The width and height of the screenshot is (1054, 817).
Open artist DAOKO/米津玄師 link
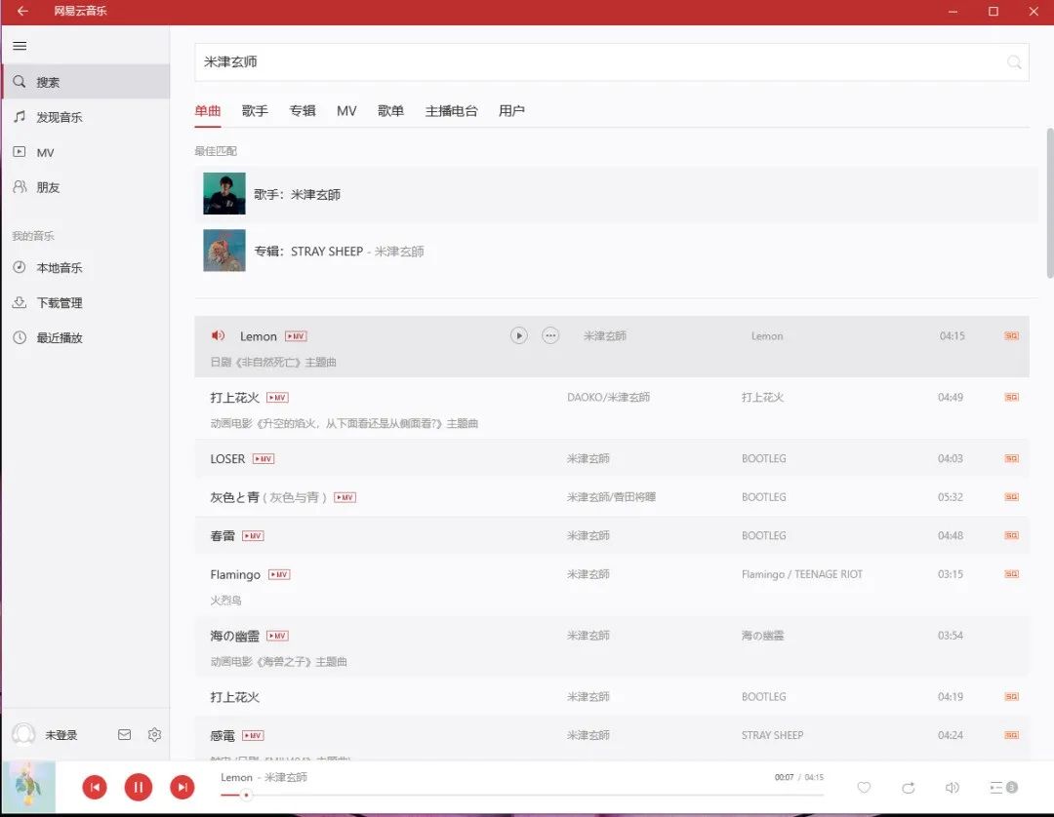[608, 398]
